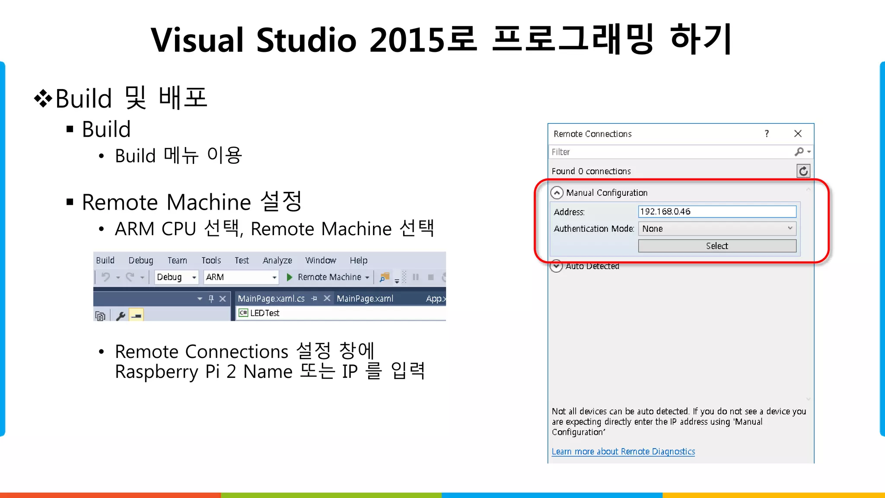
Task: Click the Address input field
Action: (717, 211)
